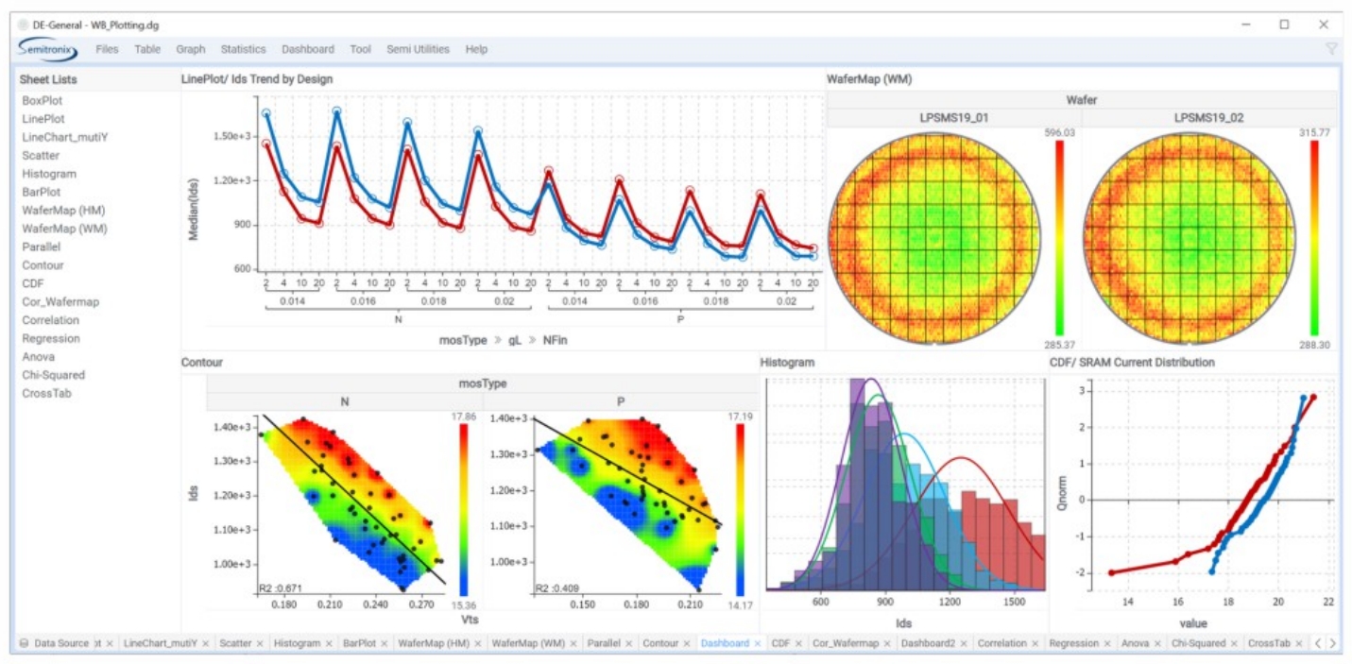Viewport: 1352px width, 664px height.
Task: Click the LPSMS19_01 wafer color scale bar
Action: pyautogui.click(x=1060, y=238)
